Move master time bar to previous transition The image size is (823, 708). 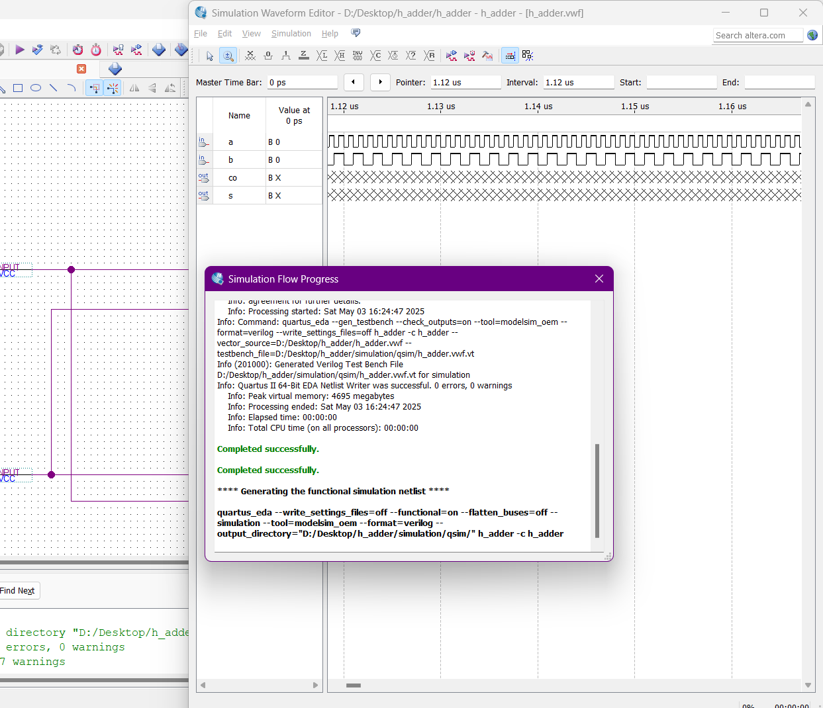[x=354, y=82]
